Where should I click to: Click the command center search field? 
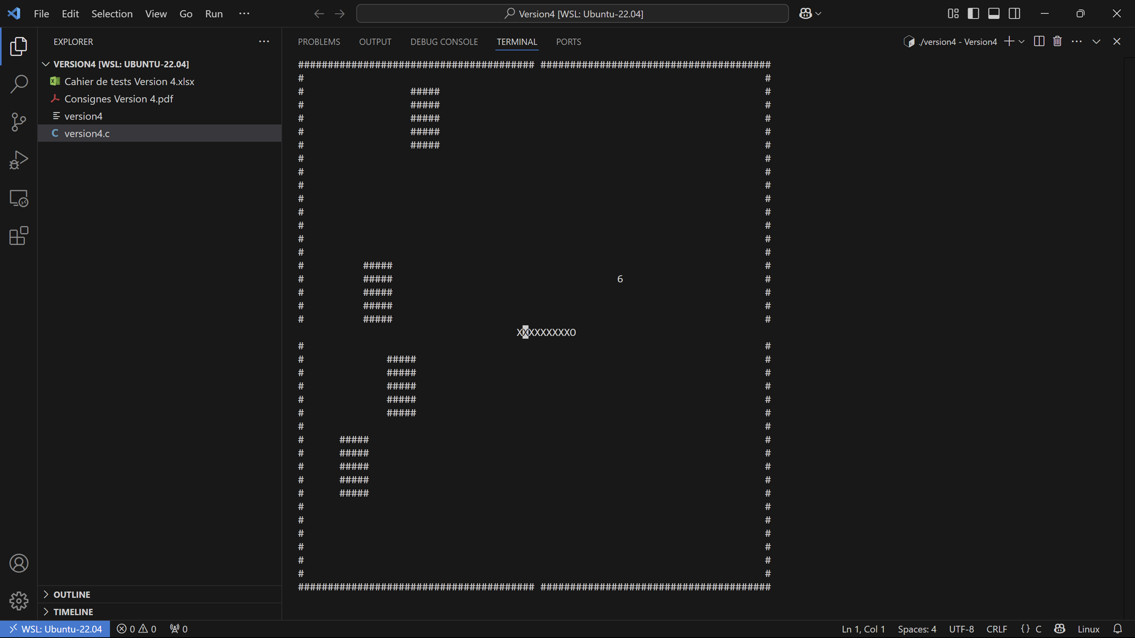(x=572, y=13)
